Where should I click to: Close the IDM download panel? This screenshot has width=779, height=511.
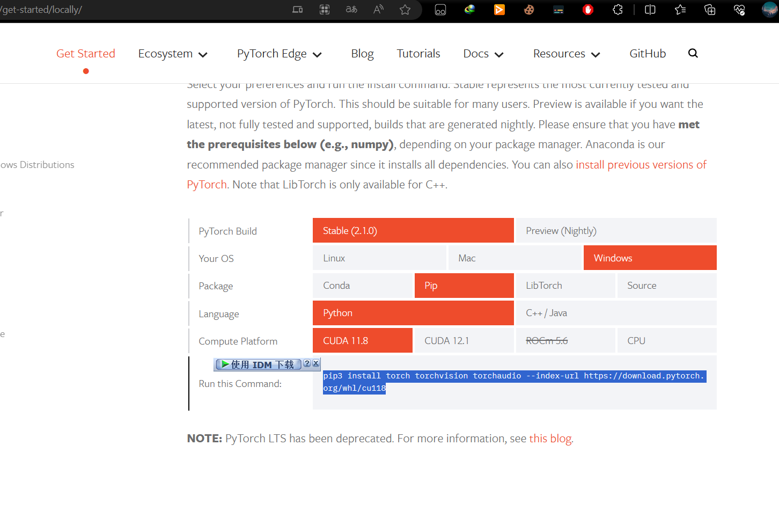click(x=316, y=363)
